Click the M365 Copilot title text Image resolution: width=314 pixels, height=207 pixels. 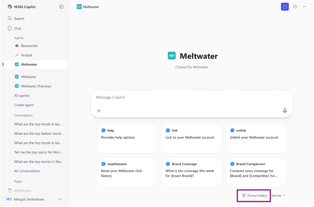(25, 7)
